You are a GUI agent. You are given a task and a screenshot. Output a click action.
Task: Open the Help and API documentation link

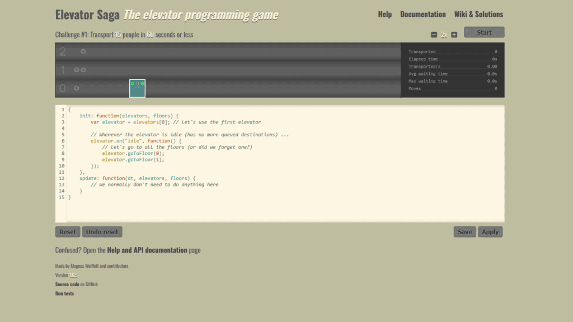tap(147, 250)
